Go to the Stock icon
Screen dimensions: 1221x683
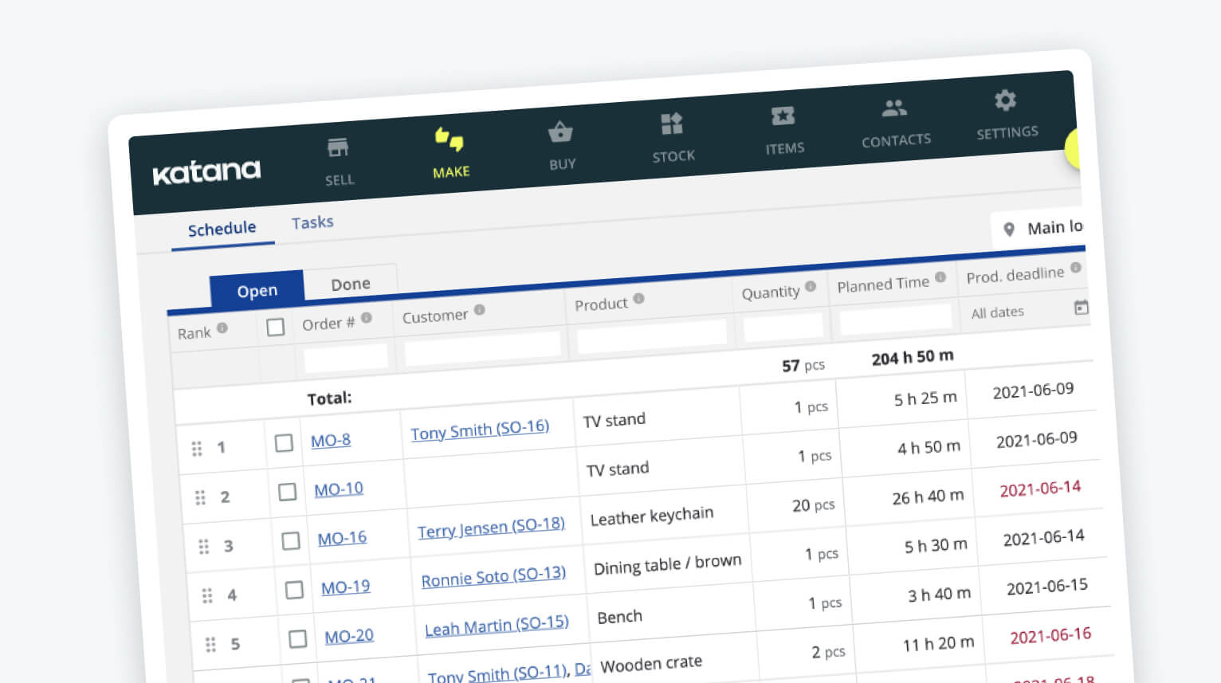(x=672, y=124)
